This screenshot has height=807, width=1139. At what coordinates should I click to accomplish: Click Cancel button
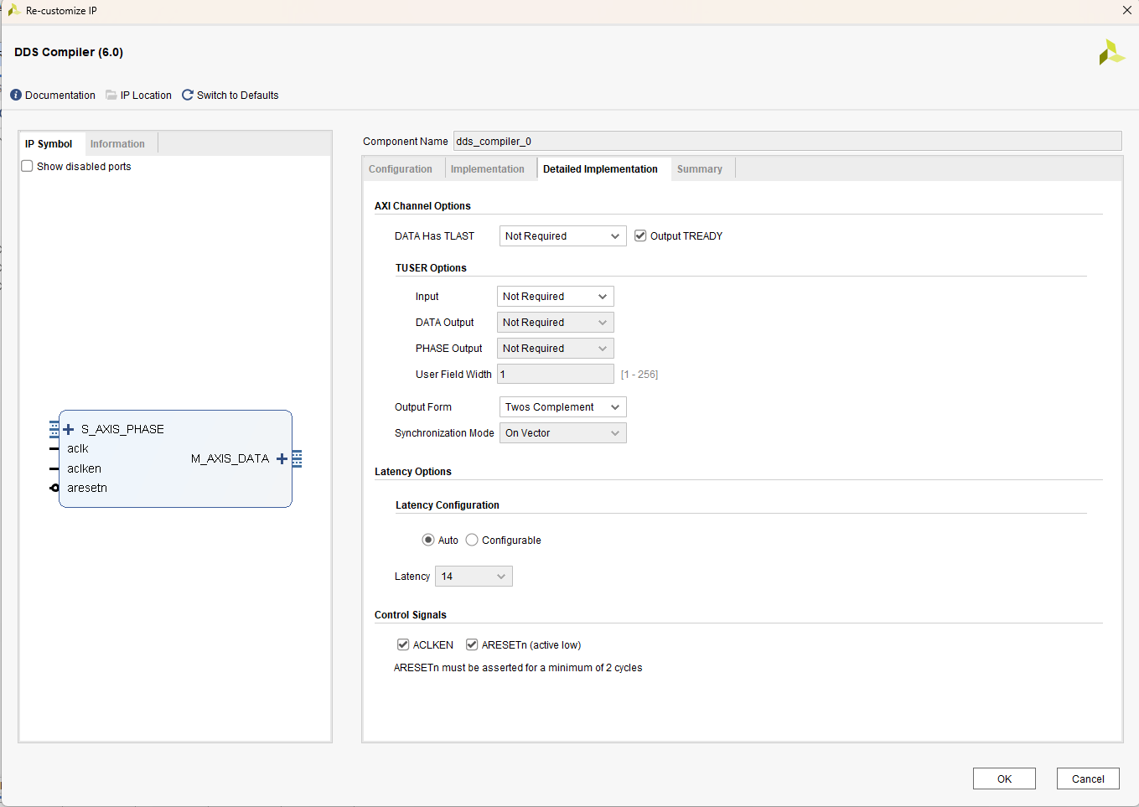click(1088, 779)
